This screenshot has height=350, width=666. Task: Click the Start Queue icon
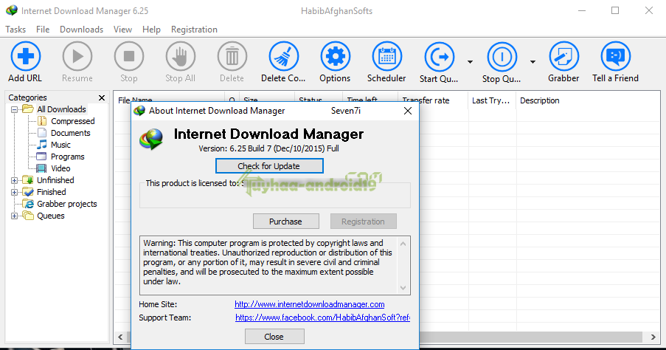pos(439,56)
